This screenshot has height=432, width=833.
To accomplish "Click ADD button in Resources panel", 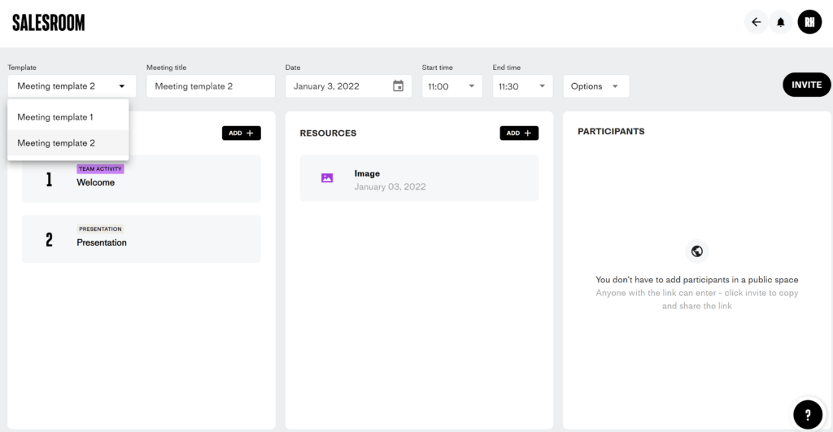I will (519, 133).
